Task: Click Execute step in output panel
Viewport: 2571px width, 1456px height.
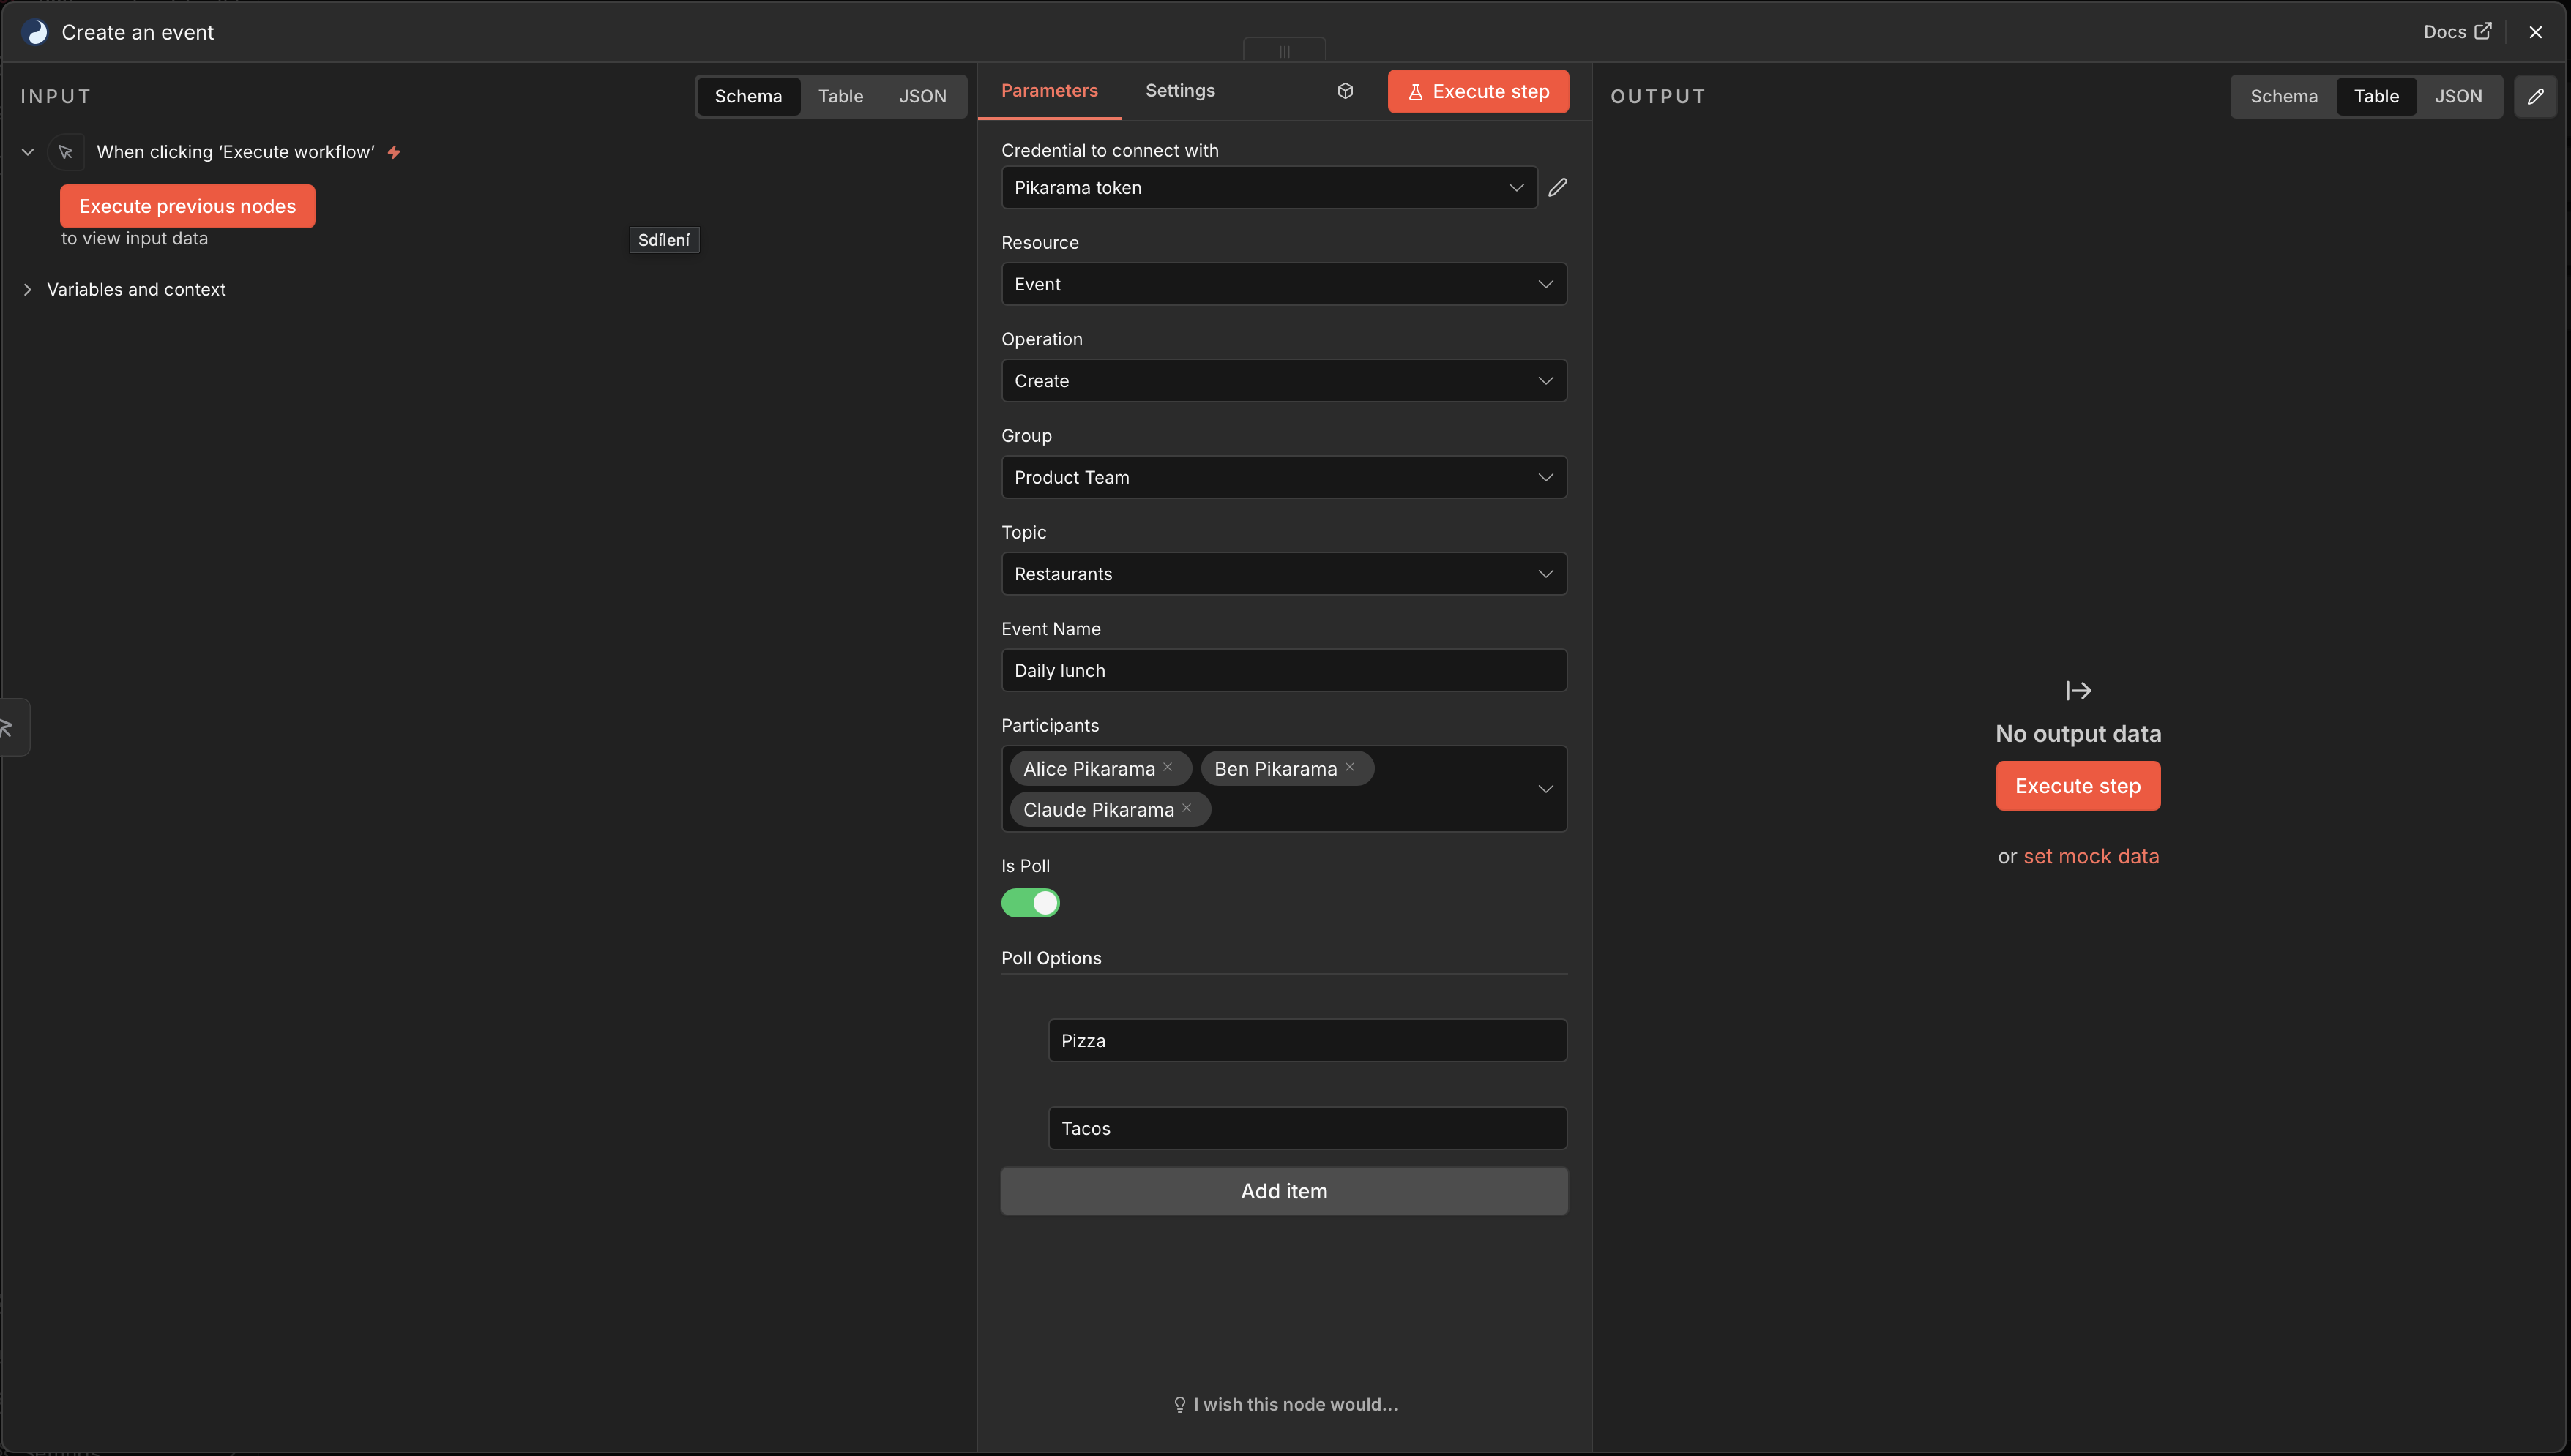Action: tap(2077, 786)
